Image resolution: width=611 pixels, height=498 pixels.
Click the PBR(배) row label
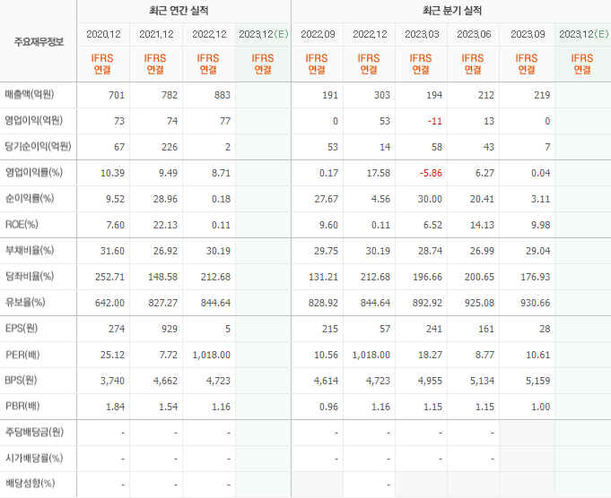coord(22,406)
